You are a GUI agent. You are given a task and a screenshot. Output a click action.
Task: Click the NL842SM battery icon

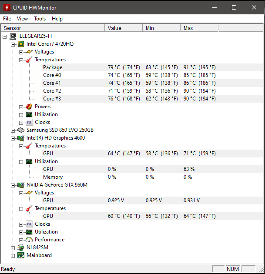tap(21, 247)
